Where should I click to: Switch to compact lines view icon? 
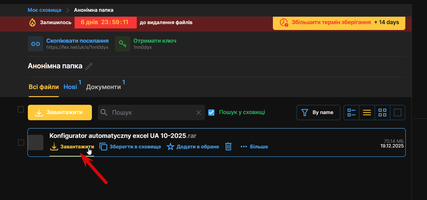click(367, 113)
